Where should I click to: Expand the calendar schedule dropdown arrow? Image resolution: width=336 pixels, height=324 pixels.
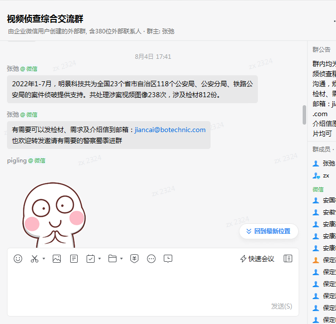(100, 259)
